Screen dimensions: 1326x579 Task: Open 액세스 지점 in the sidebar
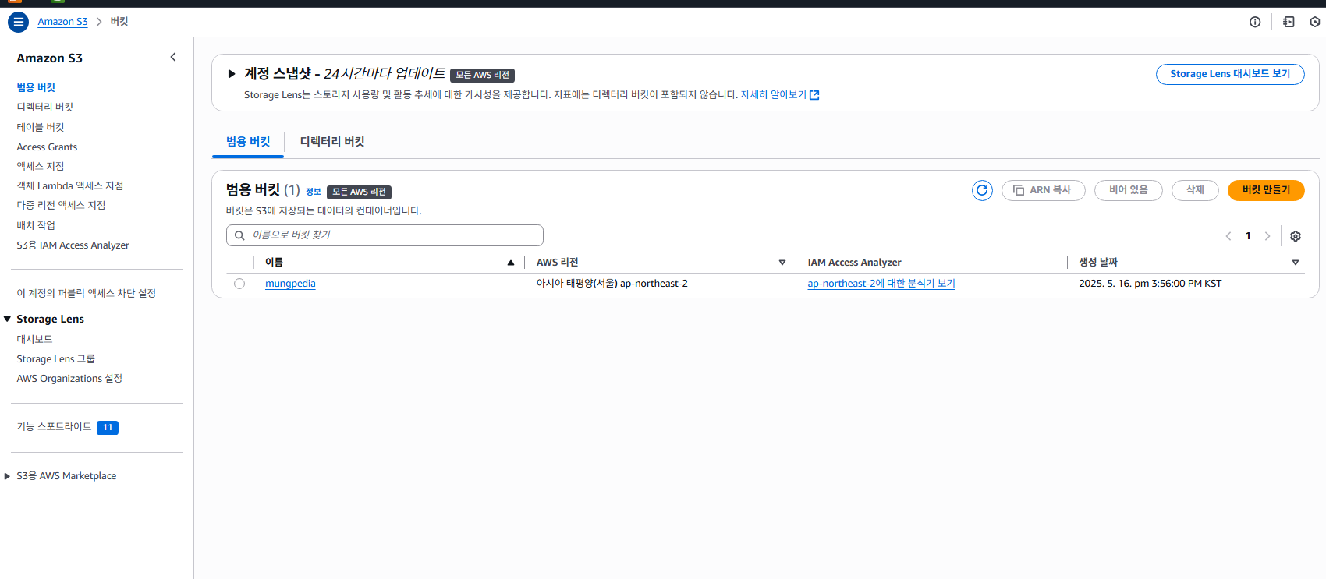(x=41, y=166)
